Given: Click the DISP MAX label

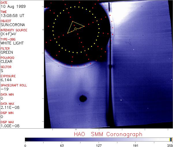Looking at the screenshot, I should (7, 122).
